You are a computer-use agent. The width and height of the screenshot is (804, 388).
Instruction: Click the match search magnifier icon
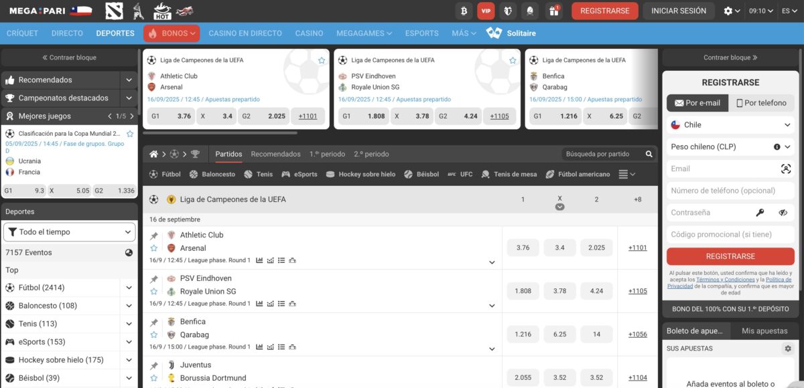[x=649, y=154]
